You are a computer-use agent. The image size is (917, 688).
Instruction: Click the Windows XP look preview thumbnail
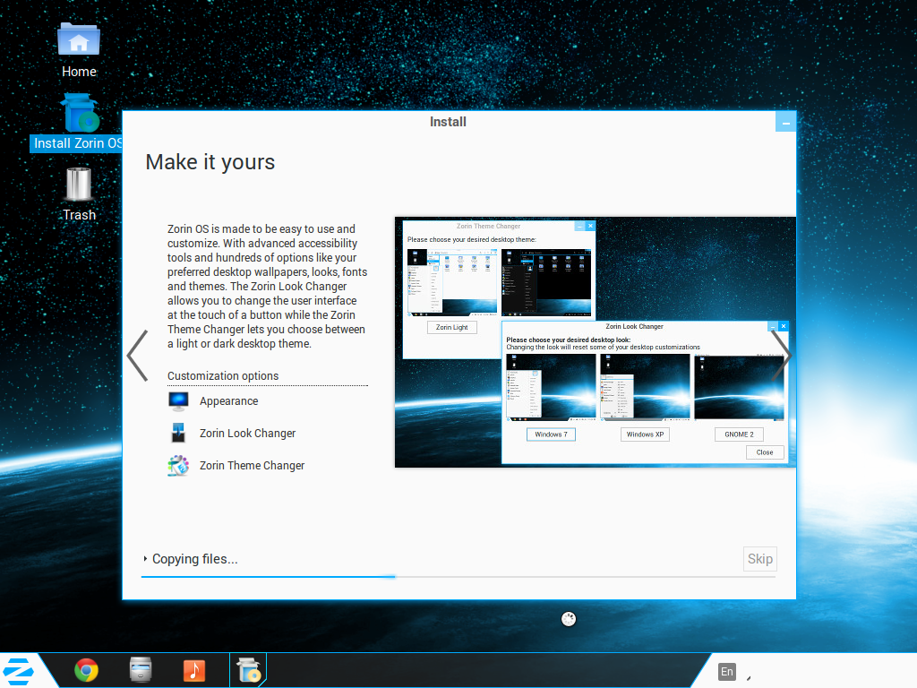click(x=645, y=387)
